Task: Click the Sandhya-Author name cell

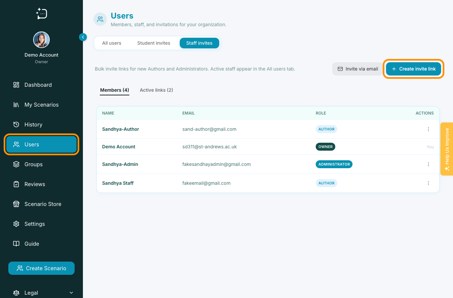Action: coord(120,129)
